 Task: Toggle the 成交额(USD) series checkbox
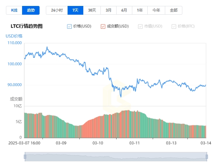point(103,26)
